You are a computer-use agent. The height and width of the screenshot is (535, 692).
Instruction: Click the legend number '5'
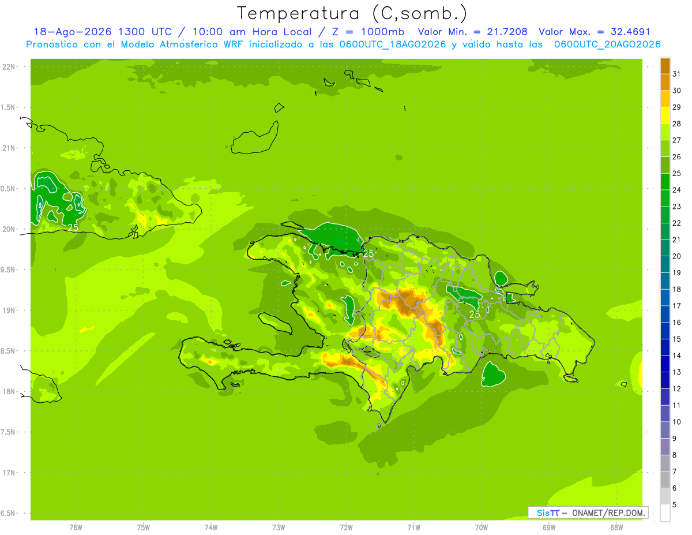(x=675, y=504)
